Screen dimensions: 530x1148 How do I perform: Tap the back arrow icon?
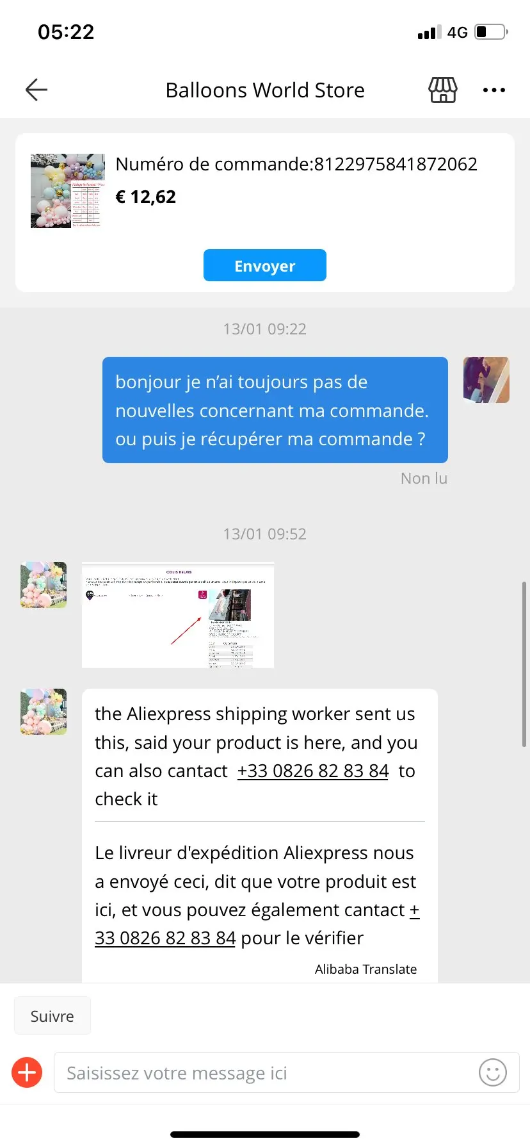(36, 90)
